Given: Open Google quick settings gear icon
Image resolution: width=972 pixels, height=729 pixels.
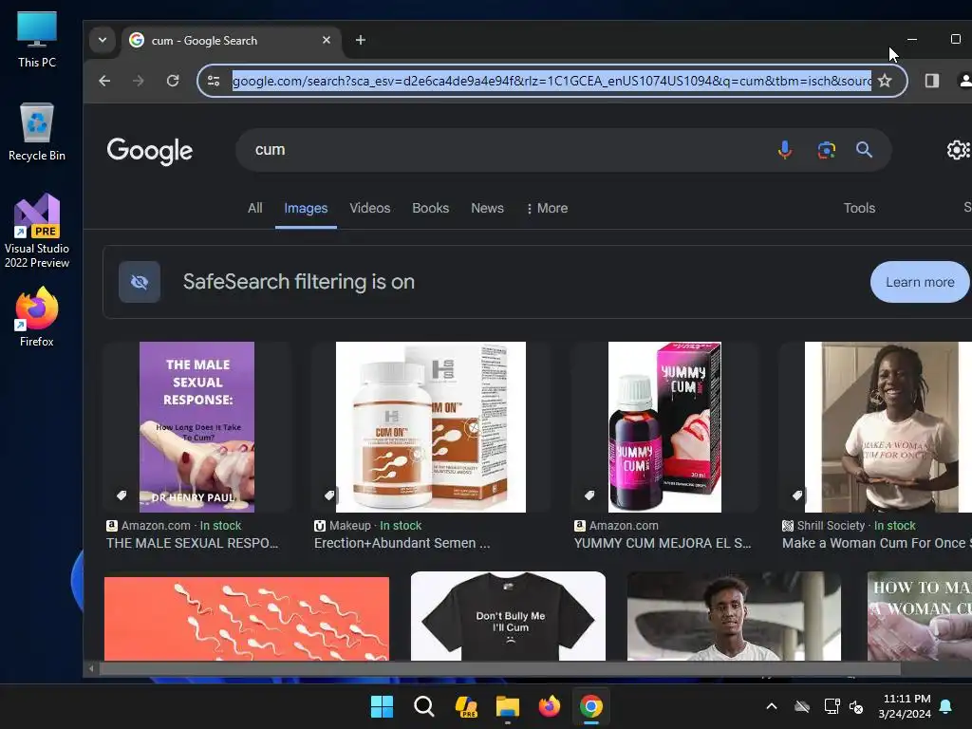Looking at the screenshot, I should [958, 150].
